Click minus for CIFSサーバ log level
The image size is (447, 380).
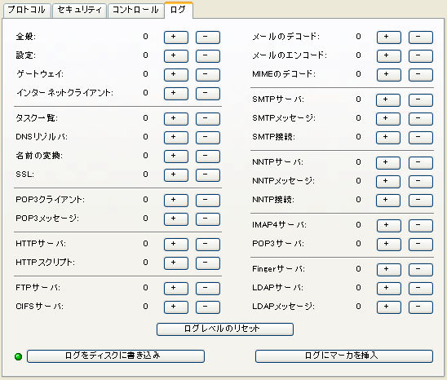coord(207,307)
